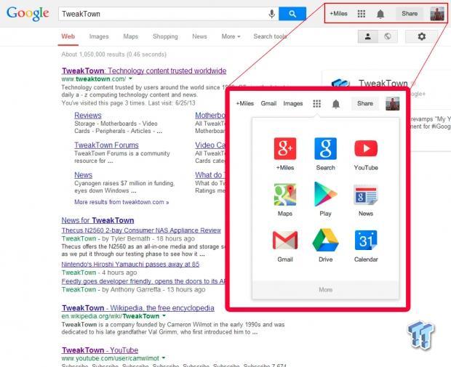The width and height of the screenshot is (451, 367).
Task: Activate voice search microphone
Action: [x=271, y=14]
